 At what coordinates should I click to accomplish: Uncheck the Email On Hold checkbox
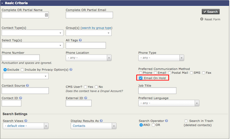coord(141,78)
